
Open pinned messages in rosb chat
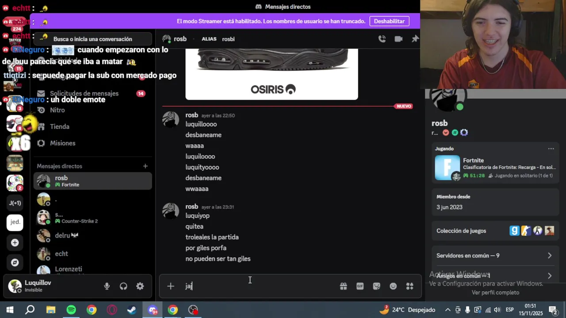pyautogui.click(x=415, y=39)
